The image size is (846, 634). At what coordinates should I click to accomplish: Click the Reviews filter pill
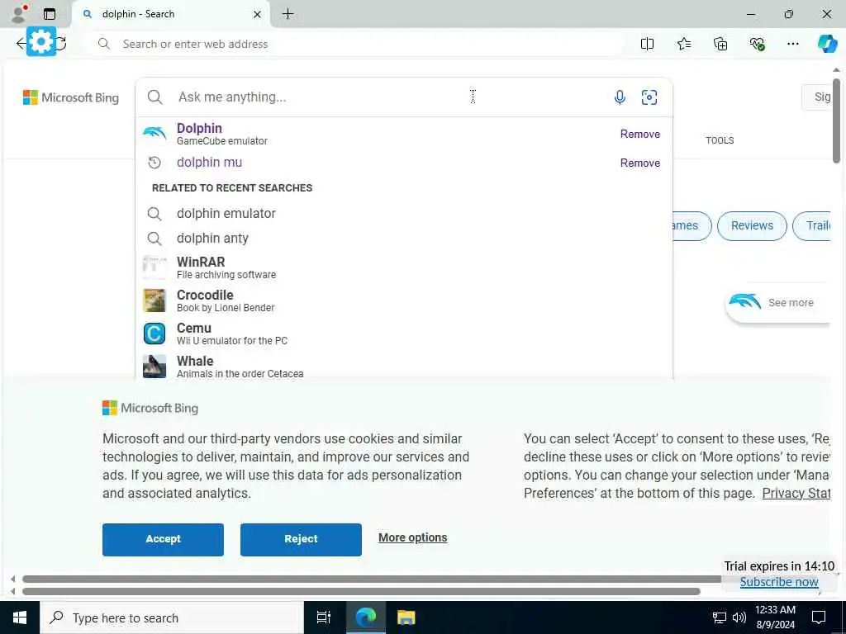[x=752, y=226]
